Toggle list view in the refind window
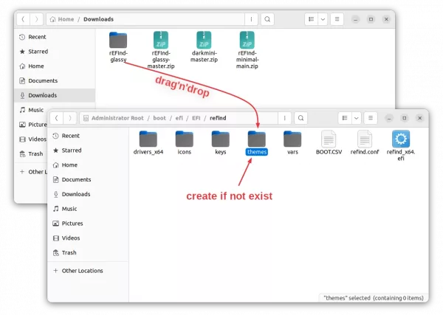 click(x=344, y=117)
